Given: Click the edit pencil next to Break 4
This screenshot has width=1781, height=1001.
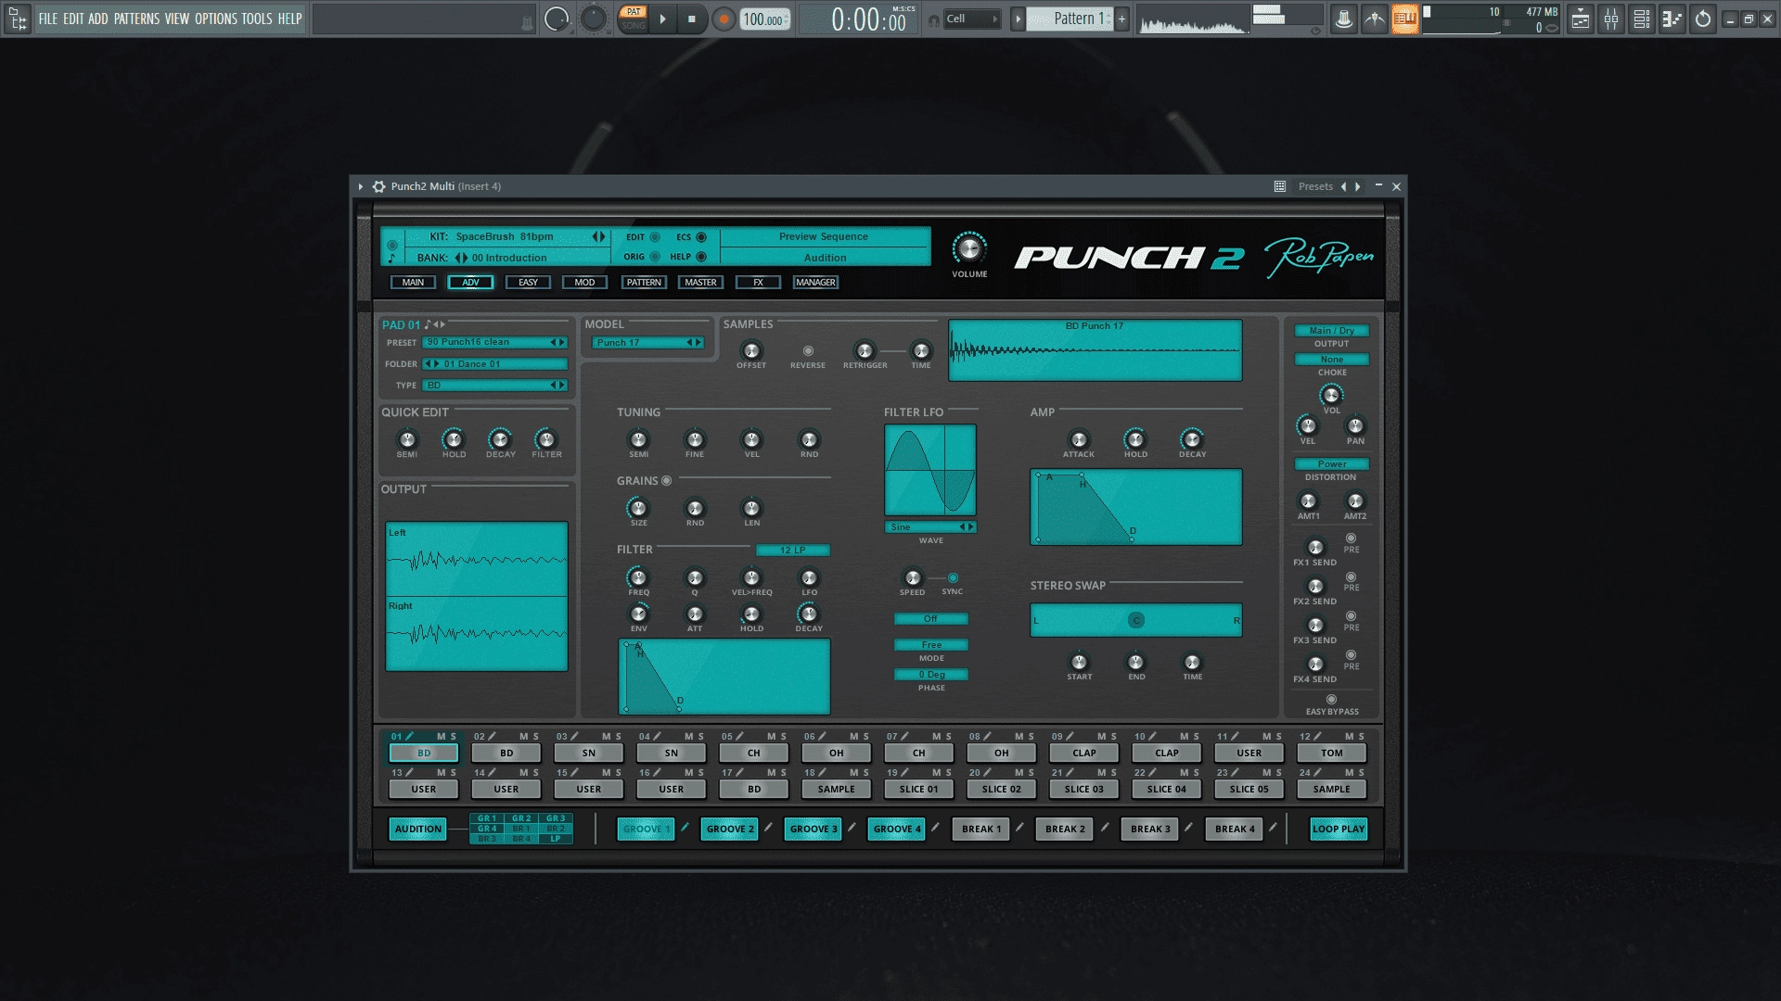Looking at the screenshot, I should [1273, 828].
